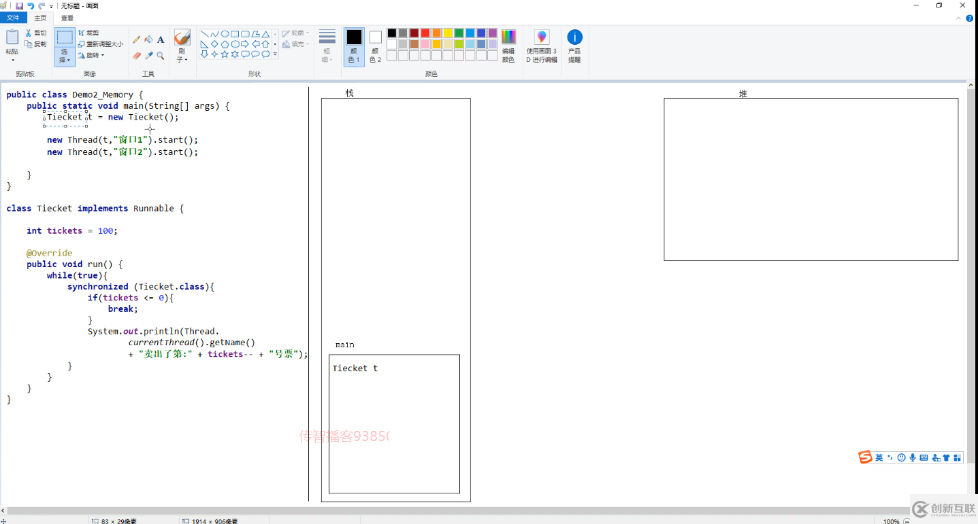The width and height of the screenshot is (978, 524).
Task: Open the Paste (粘贴) dropdown arrow
Action: coord(12,60)
